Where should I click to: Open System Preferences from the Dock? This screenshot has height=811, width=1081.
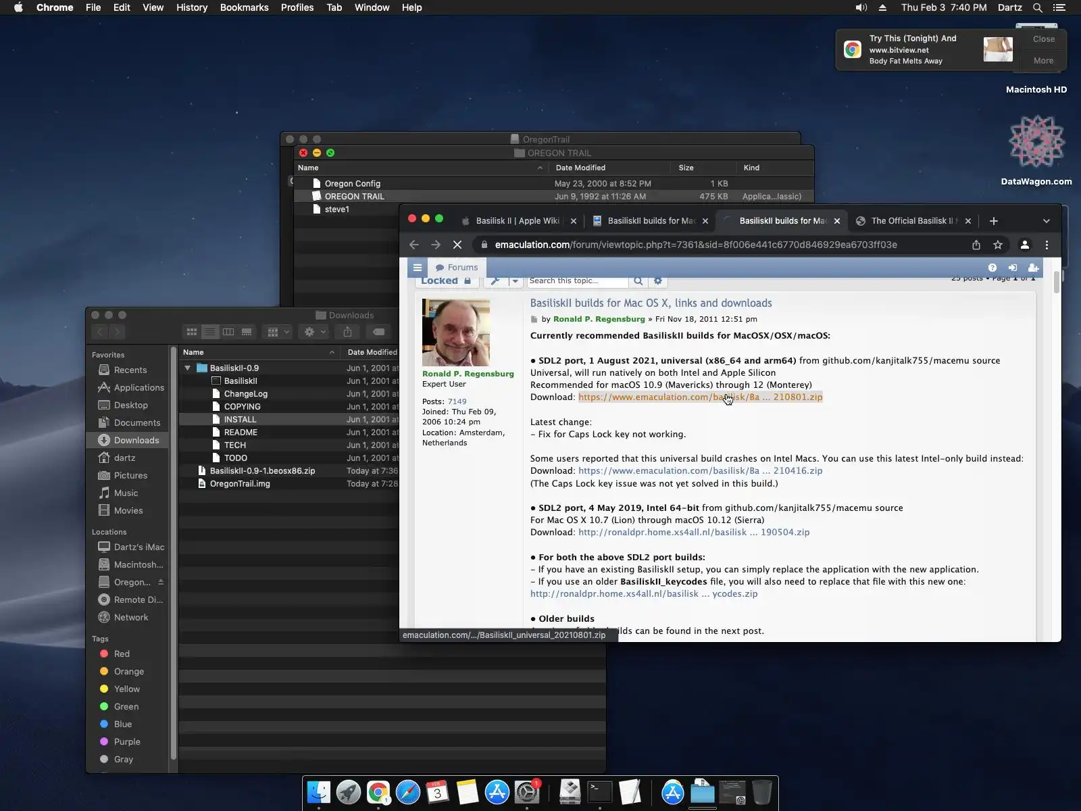coord(527,792)
